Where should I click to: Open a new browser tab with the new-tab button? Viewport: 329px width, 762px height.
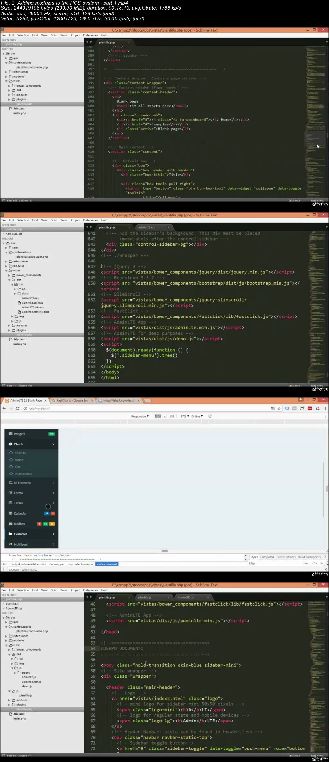click(147, 401)
